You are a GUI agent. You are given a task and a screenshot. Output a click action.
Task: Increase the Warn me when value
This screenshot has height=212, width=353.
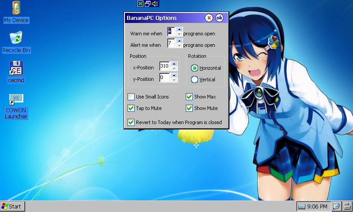pos(179,30)
